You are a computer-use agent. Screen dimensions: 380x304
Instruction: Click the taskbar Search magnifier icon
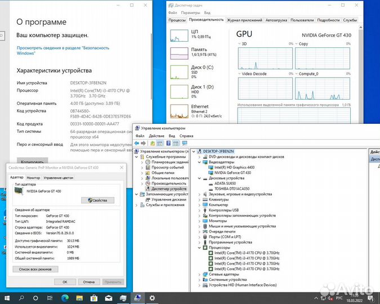tap(21, 298)
